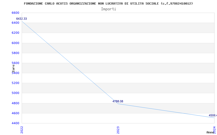Image resolution: width=217 pixels, height=135 pixels.
Task: Click the 2024 data point value label
Action: 213,116
